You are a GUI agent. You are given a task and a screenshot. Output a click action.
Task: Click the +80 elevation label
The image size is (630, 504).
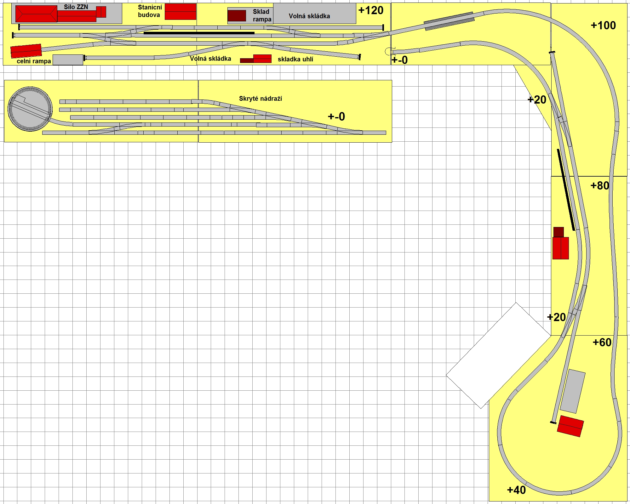(x=599, y=186)
